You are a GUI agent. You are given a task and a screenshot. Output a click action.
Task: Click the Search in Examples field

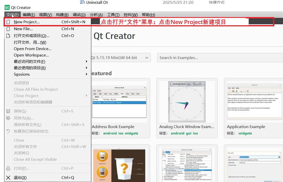[x=220, y=58]
